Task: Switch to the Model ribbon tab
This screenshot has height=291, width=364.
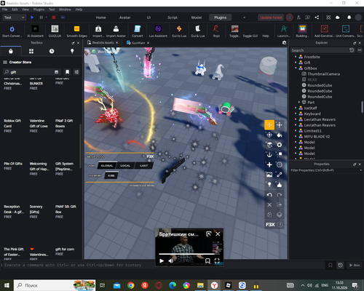Action: click(197, 17)
